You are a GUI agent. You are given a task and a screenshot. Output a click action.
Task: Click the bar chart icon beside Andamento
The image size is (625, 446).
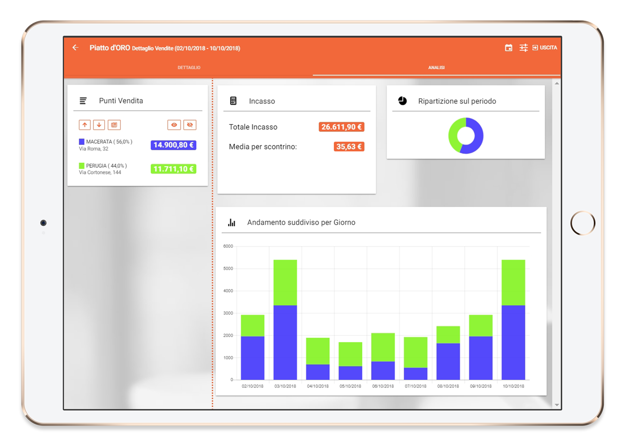[232, 222]
